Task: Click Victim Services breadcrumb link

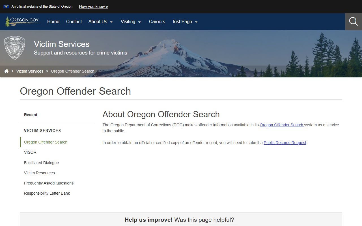Action: tap(30, 71)
